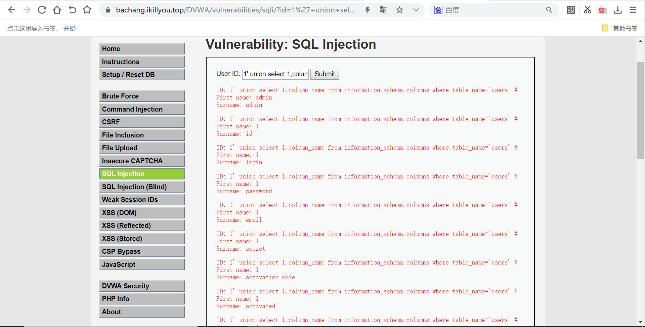Screen dimensions: 645x327
Task: Click the scrollbar down arrow
Action: (x=640, y=322)
